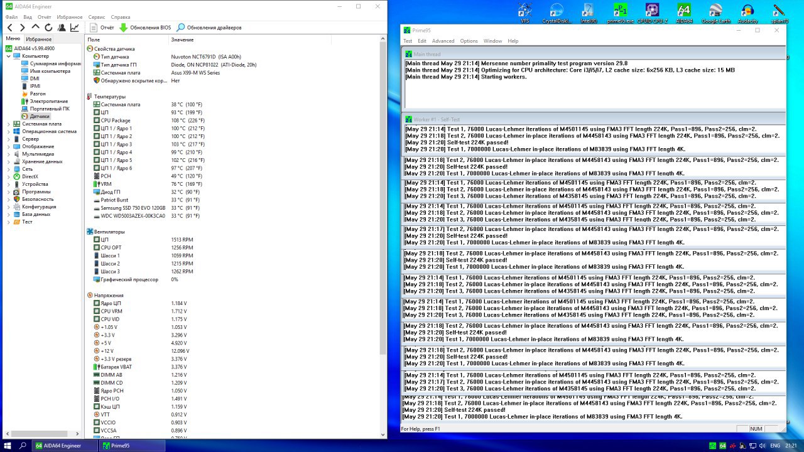Open Google Earth desktop shortcut
Screen dimensions: 804x452
click(x=715, y=13)
